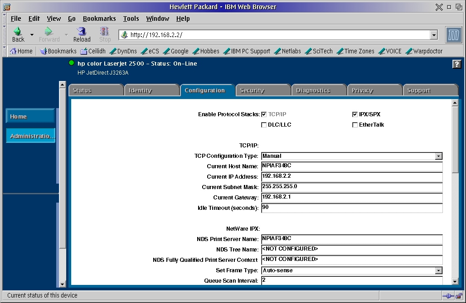Click the Home sidebar button
The image size is (466, 303).
click(x=30, y=116)
